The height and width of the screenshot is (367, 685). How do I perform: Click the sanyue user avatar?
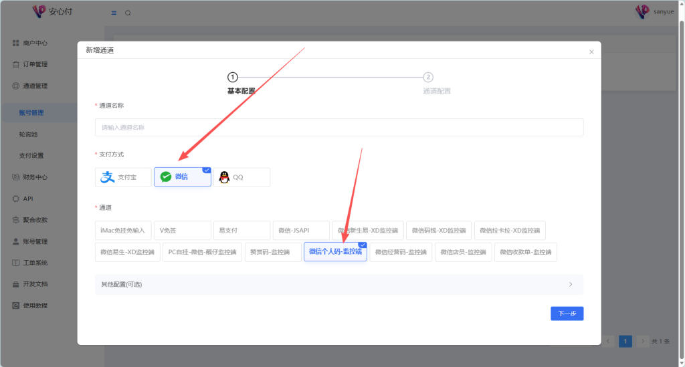(x=642, y=11)
